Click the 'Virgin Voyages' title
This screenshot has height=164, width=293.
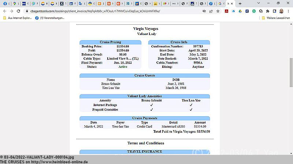(x=146, y=29)
